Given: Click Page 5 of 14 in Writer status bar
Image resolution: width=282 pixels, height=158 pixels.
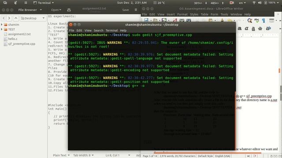Looking at the screenshot, I should tap(150, 156).
